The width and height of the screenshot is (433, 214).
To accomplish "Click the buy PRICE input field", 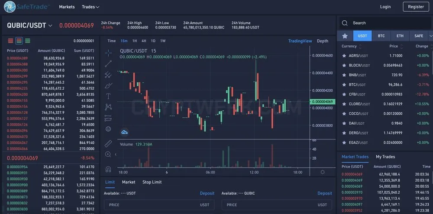I will (159, 205).
